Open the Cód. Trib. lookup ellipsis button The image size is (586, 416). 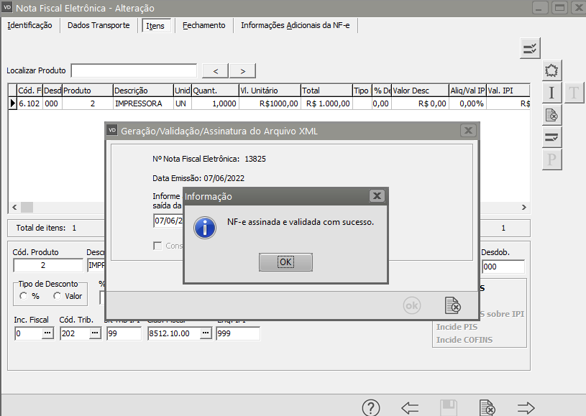pyautogui.click(x=94, y=333)
